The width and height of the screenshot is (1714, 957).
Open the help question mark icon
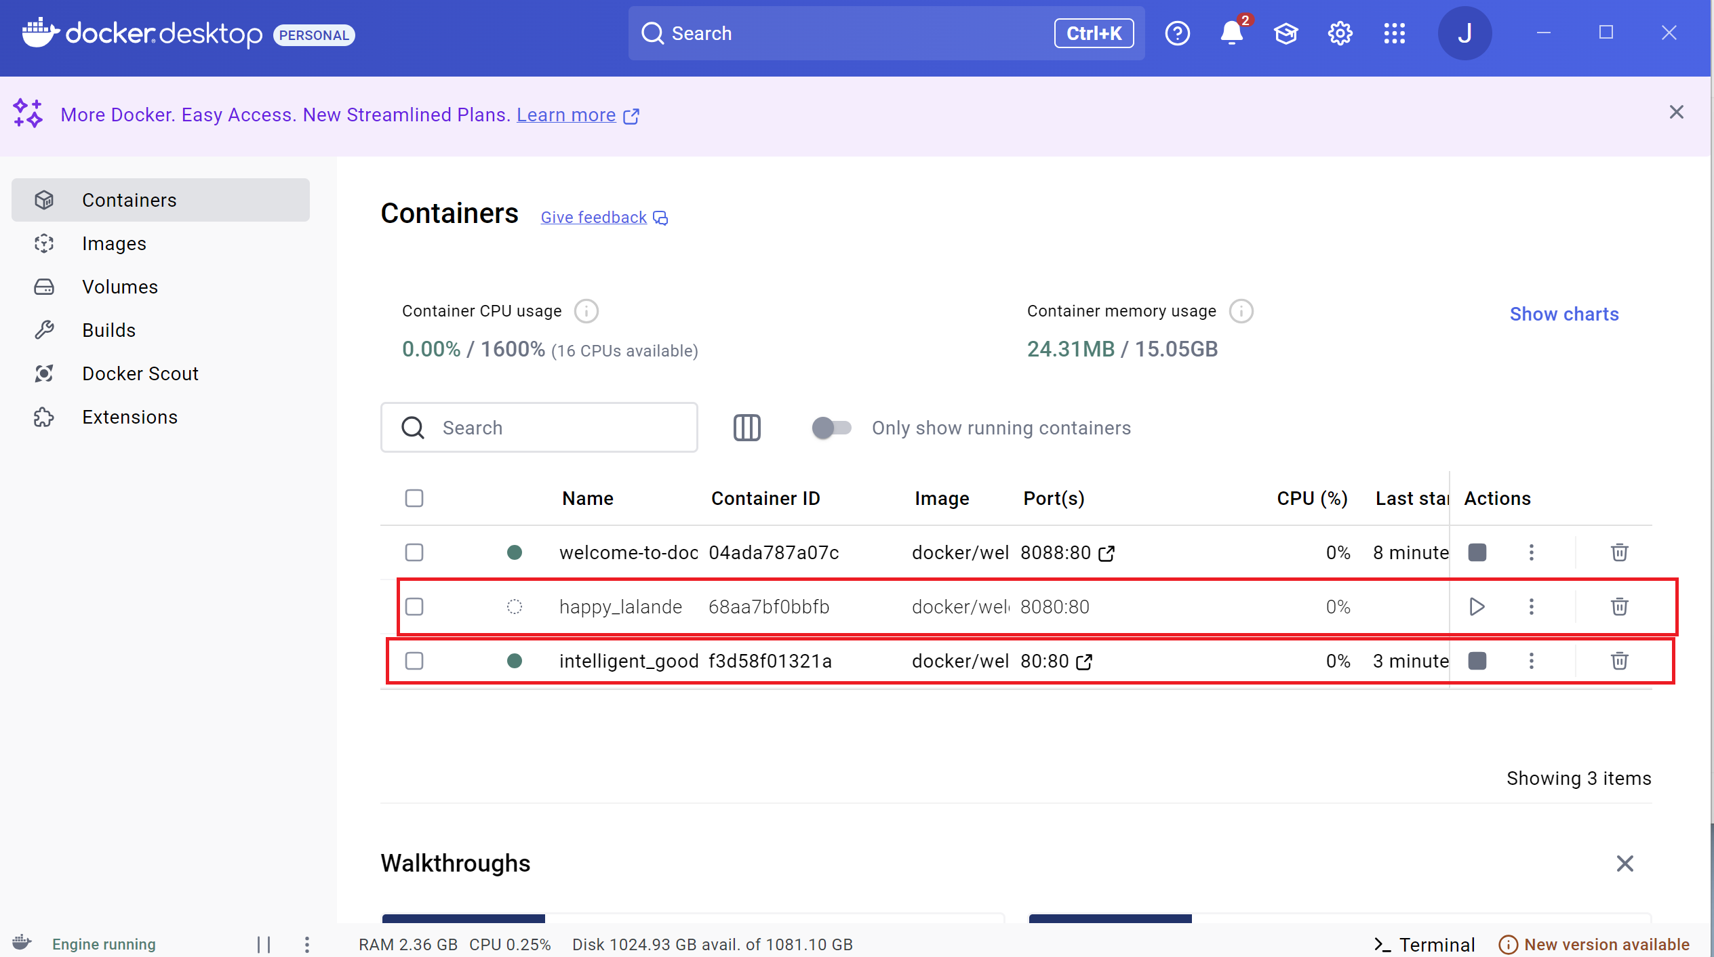[1177, 33]
